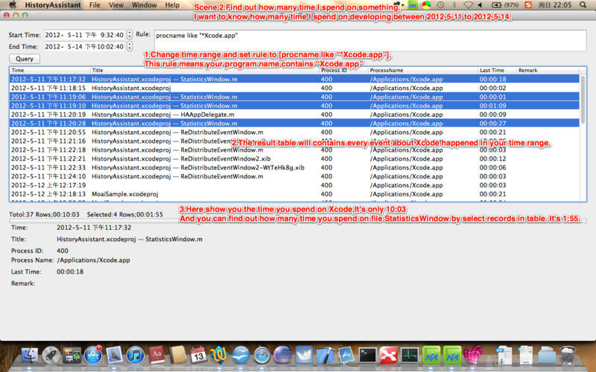Click the orange S input method icon
The width and height of the screenshot is (596, 372).
pyautogui.click(x=528, y=5)
